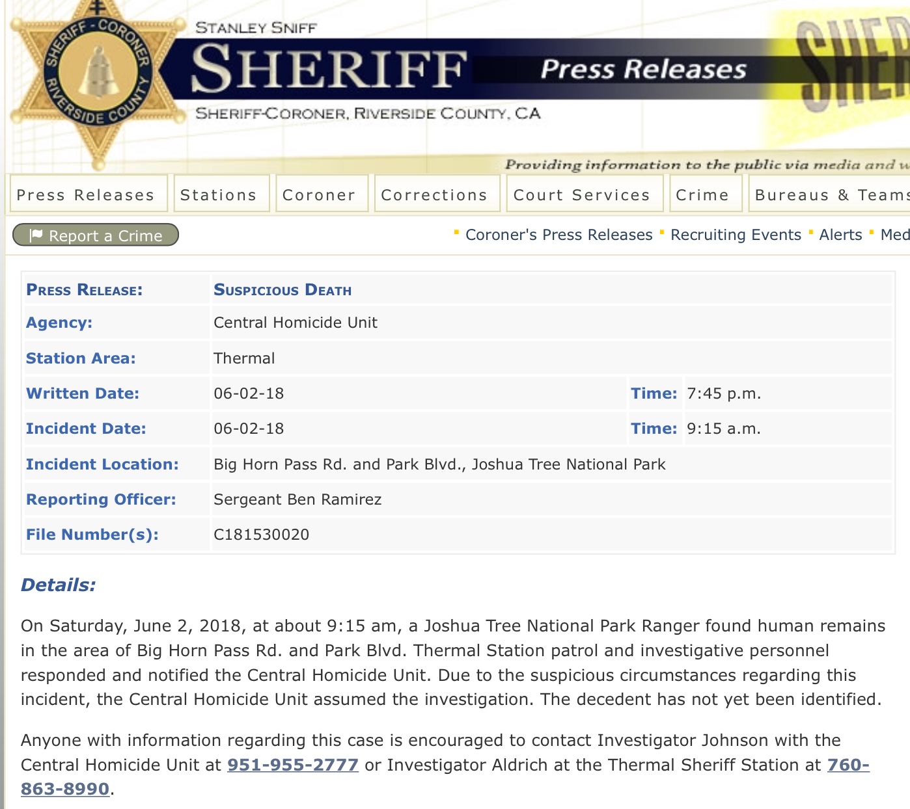
Task: Click the Press Releases banner heading
Action: (x=643, y=69)
